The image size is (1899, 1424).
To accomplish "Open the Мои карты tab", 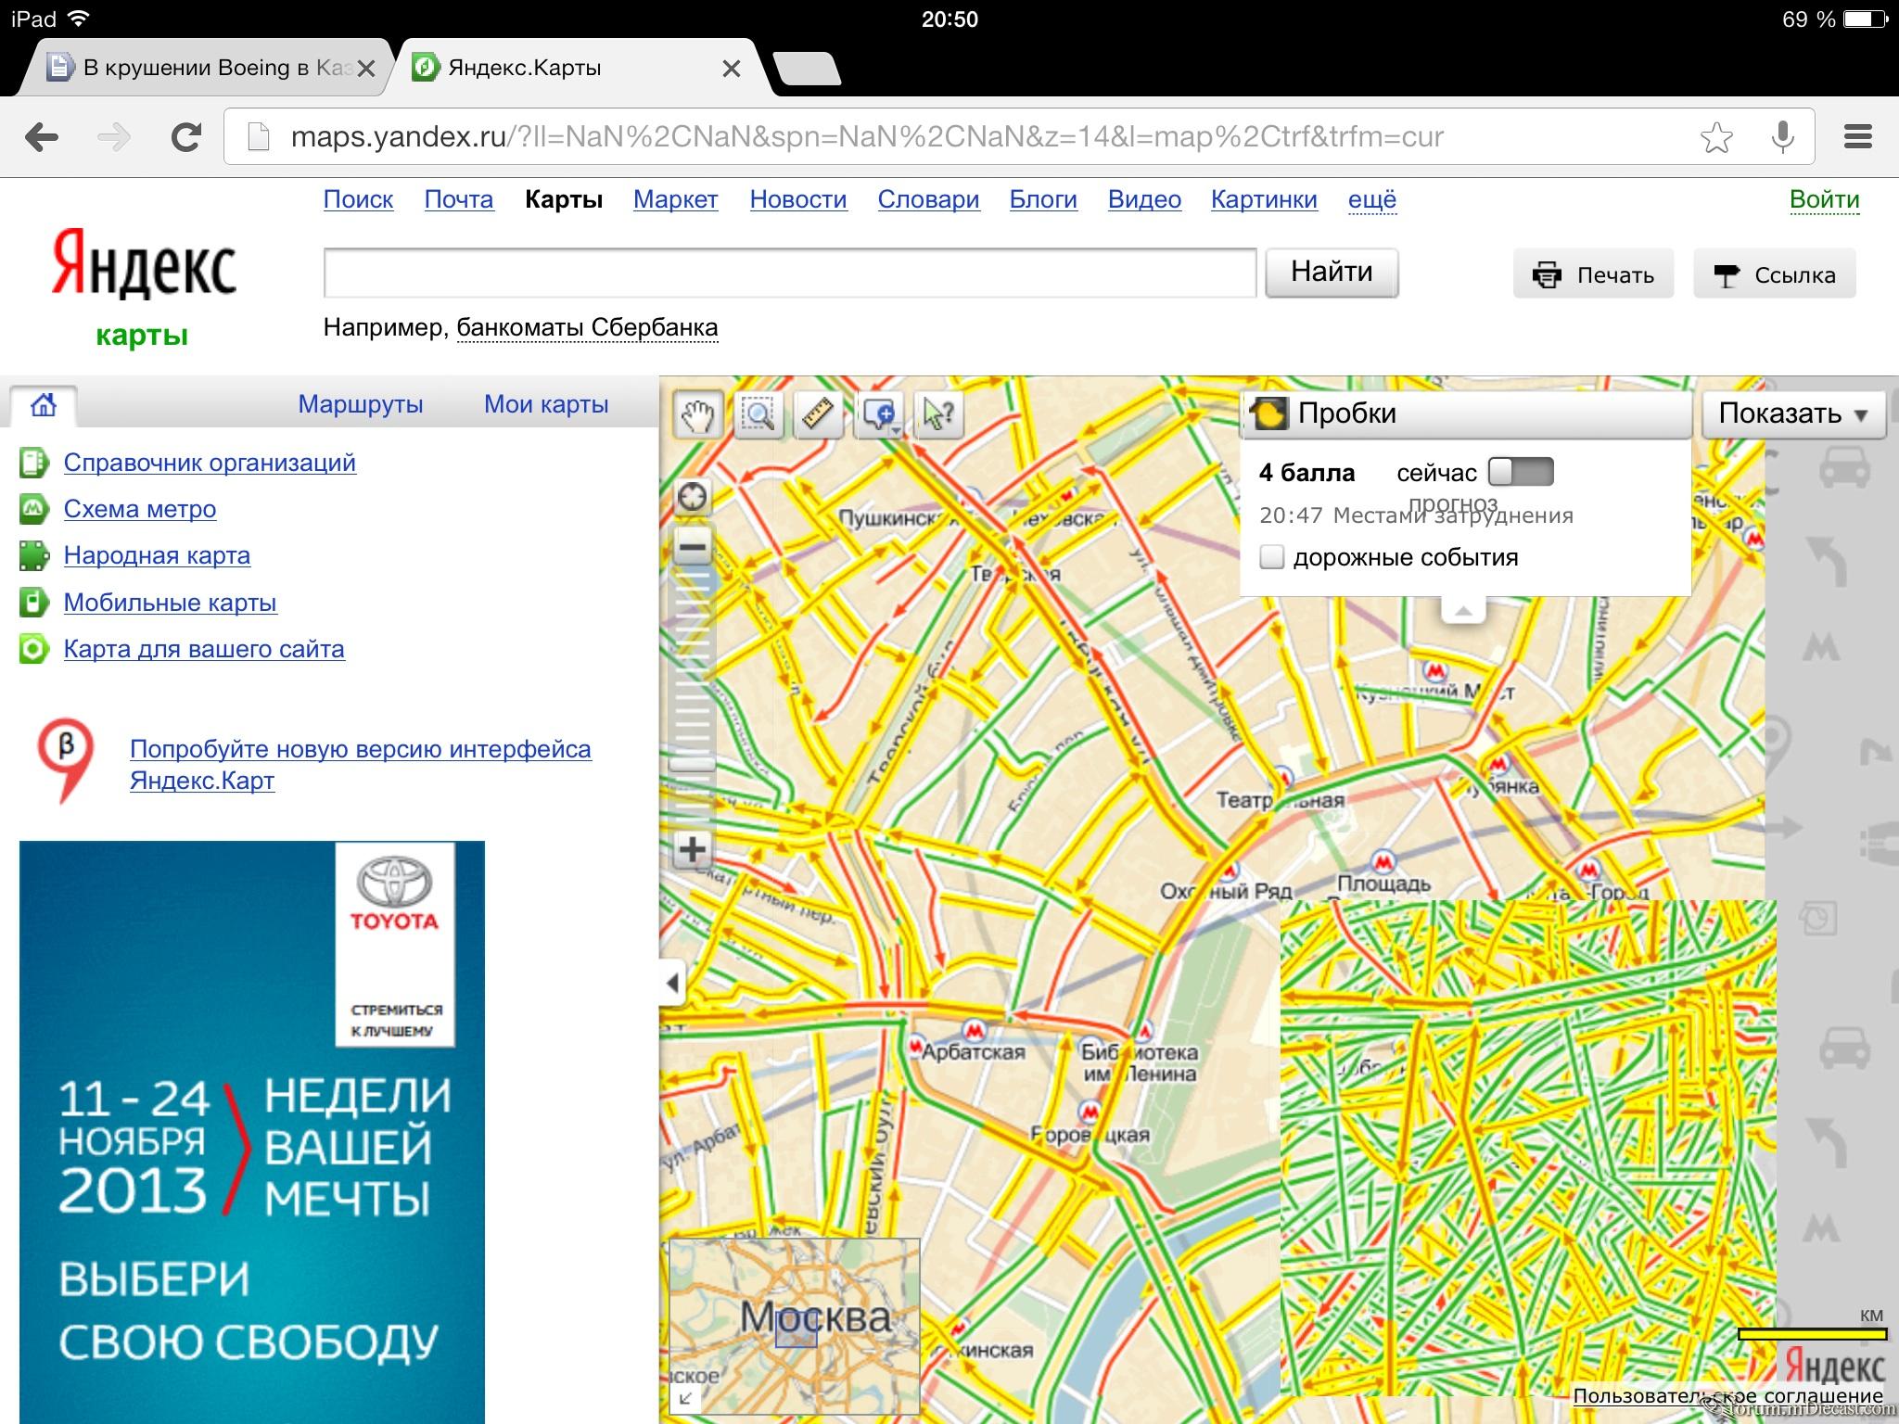I will point(546,404).
